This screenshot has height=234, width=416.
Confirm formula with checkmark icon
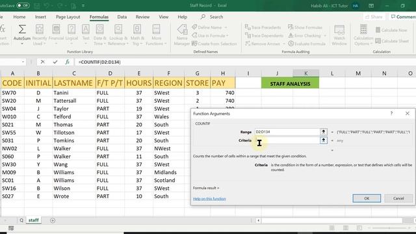pos(55,62)
